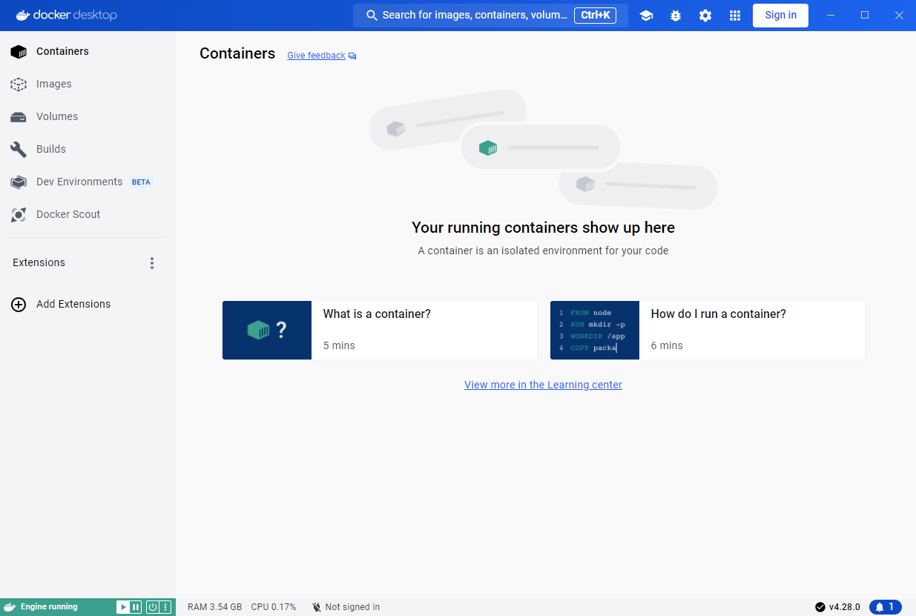Open the engine three-dot options menu
Screen dimensions: 916x616
[165, 607]
